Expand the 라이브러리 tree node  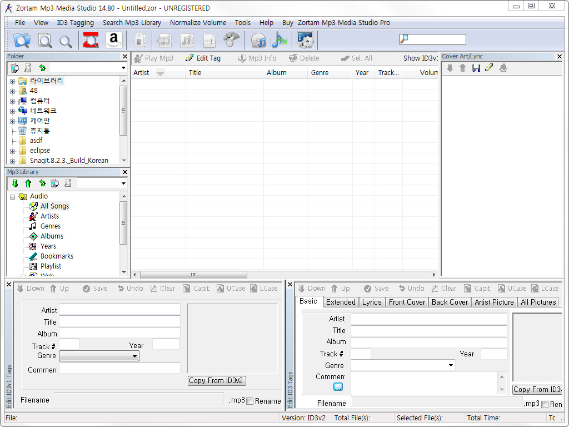point(12,81)
